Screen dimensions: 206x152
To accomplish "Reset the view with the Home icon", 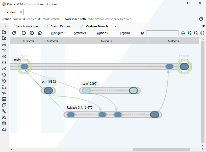I will click(x=40, y=33).
